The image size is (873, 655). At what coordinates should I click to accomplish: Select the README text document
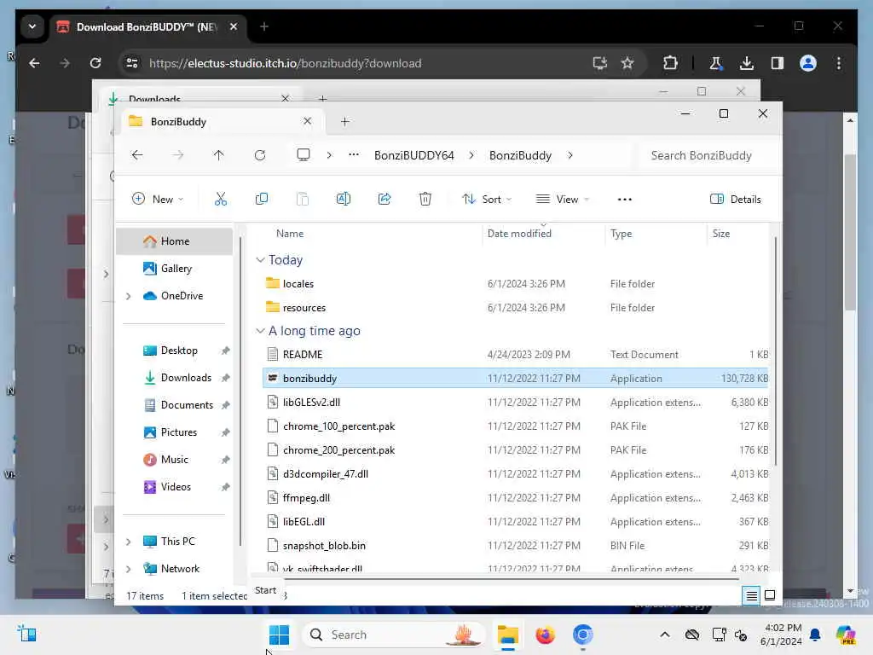pyautogui.click(x=515, y=354)
